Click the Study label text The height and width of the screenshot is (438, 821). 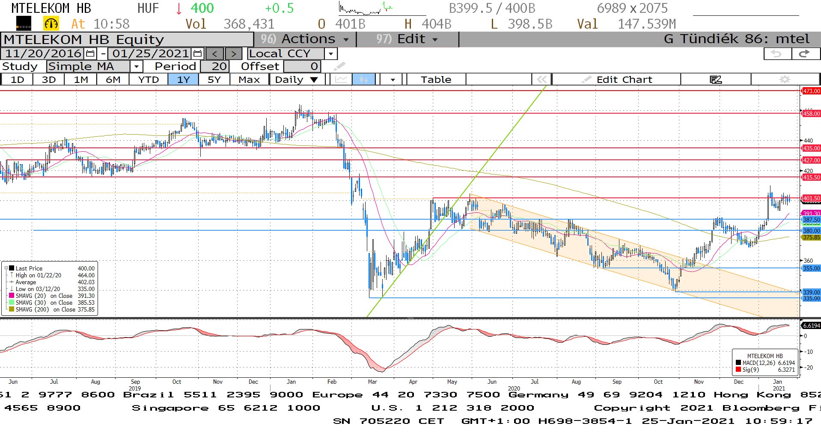pos(20,67)
